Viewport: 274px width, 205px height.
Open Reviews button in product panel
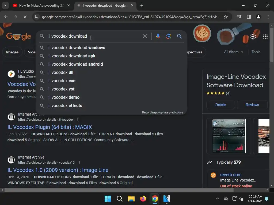252,105
